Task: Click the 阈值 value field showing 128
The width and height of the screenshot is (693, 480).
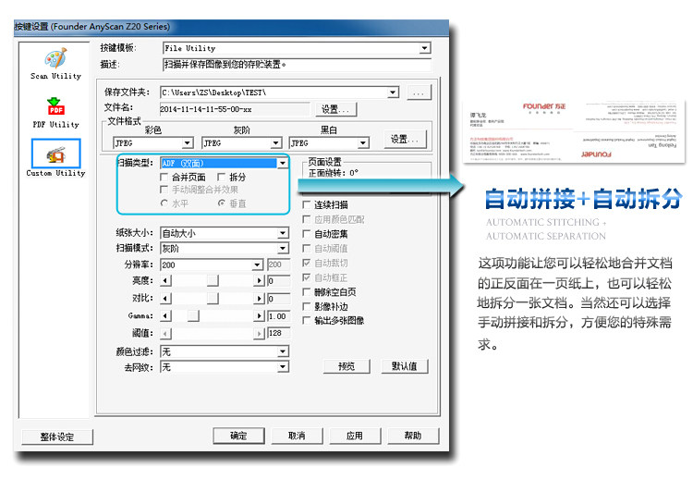Action: tap(278, 333)
